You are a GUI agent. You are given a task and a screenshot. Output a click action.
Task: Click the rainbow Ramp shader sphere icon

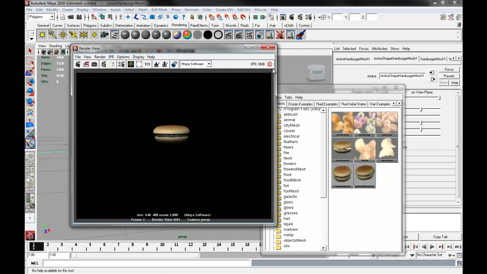[x=187, y=35]
